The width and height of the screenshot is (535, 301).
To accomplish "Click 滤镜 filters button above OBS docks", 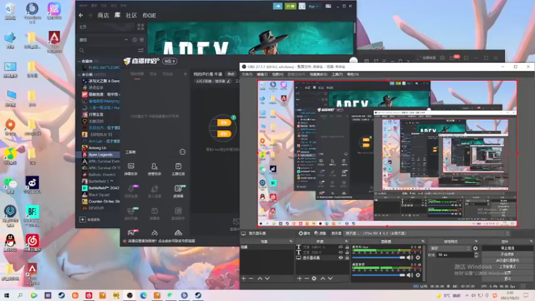I will click(320, 233).
